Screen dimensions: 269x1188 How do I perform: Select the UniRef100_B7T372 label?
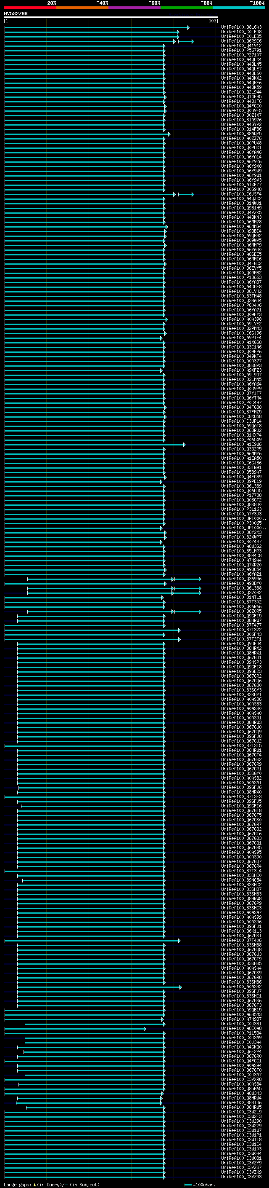pyautogui.click(x=241, y=630)
